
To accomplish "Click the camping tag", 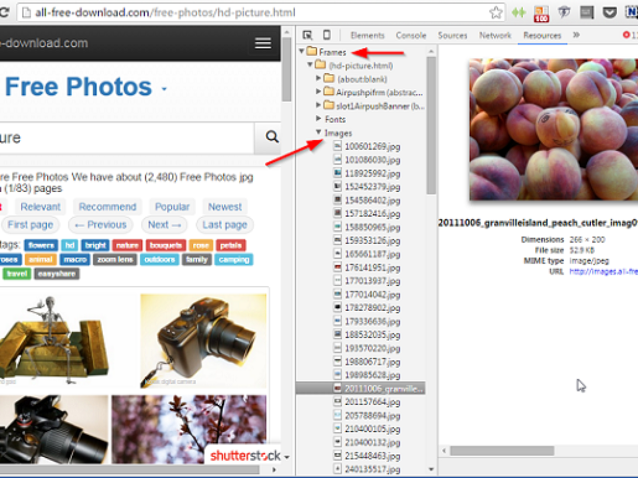I will pos(234,260).
